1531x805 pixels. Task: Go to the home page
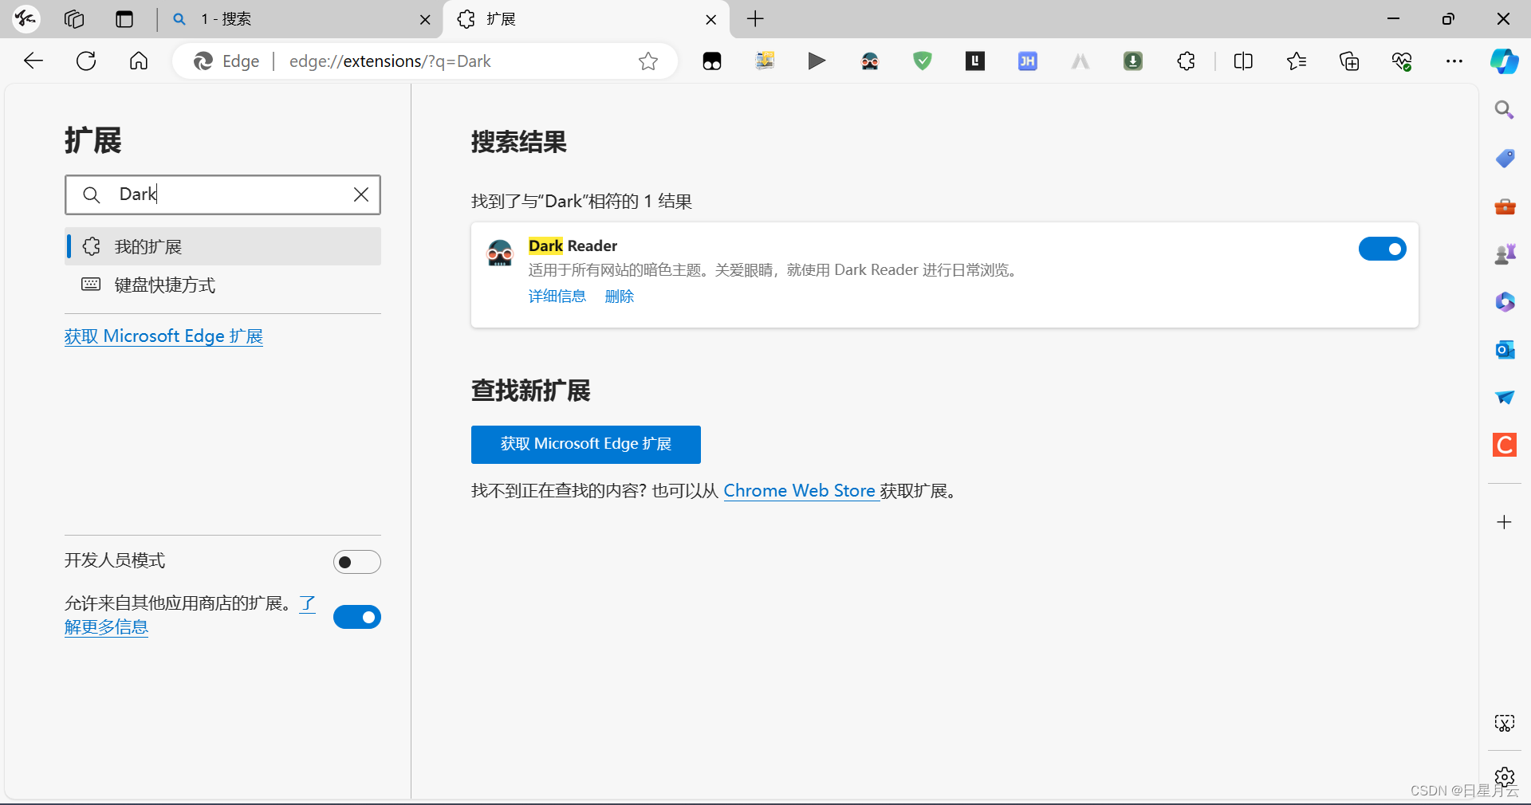(x=139, y=61)
